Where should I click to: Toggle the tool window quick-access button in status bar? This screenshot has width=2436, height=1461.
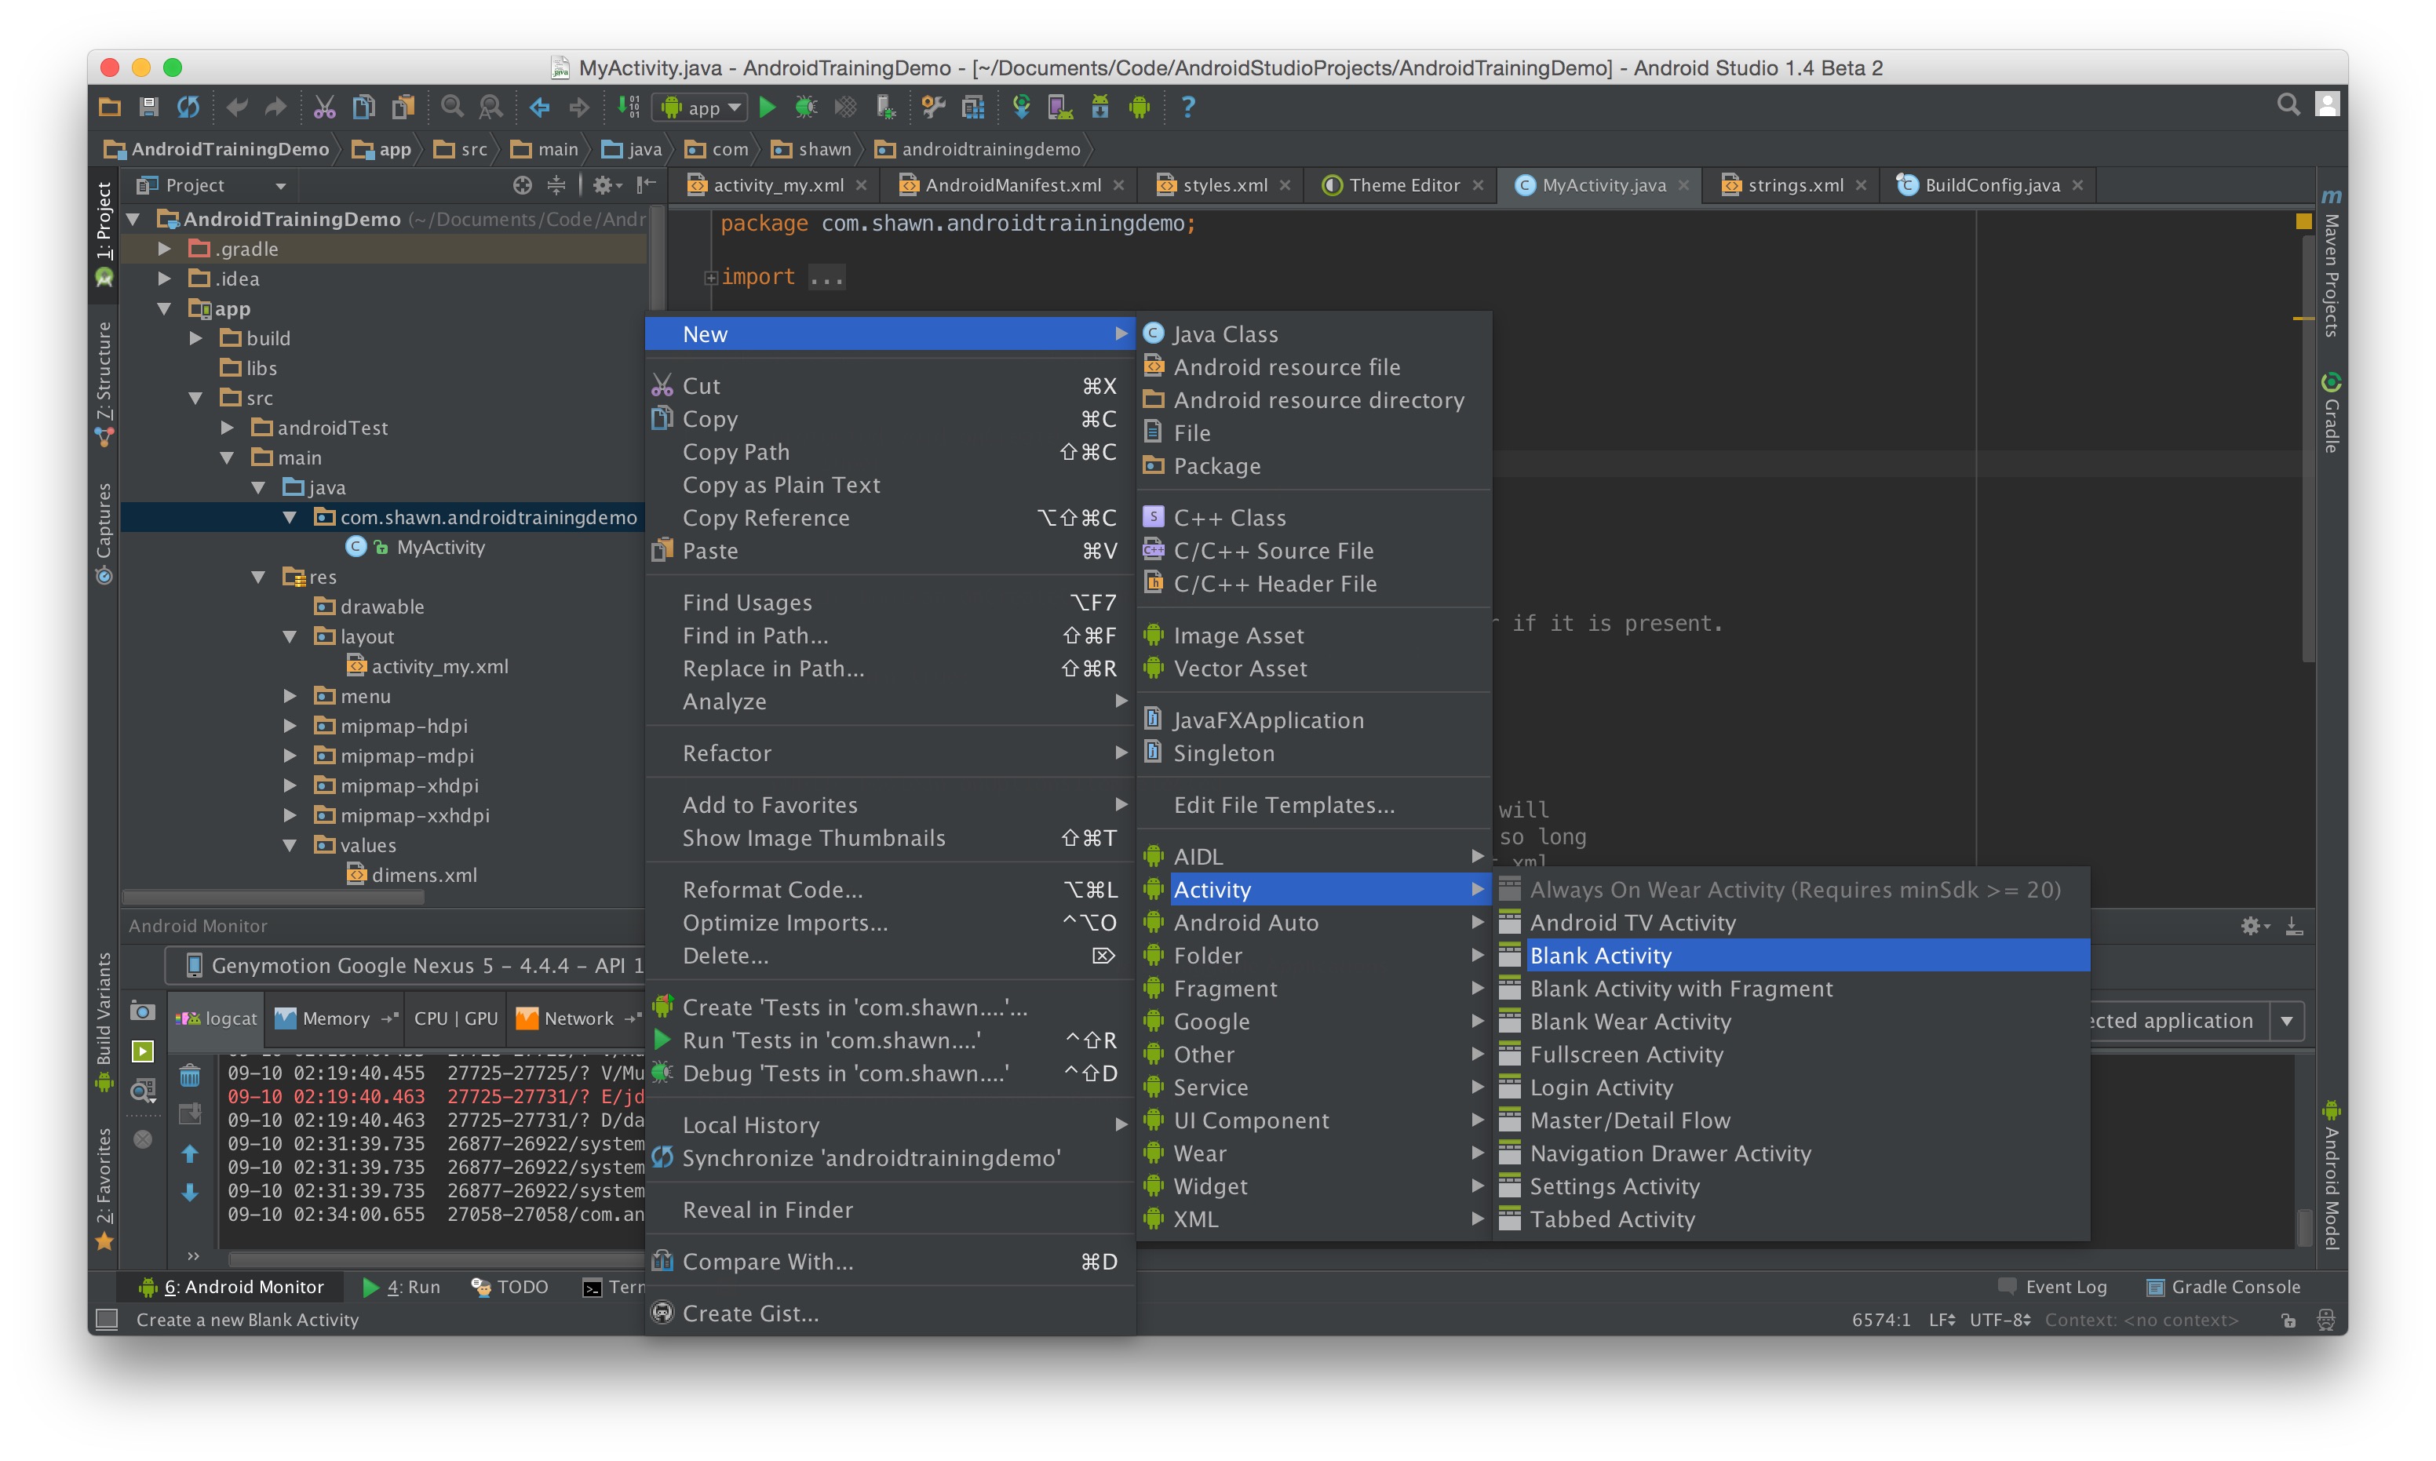pos(108,1319)
